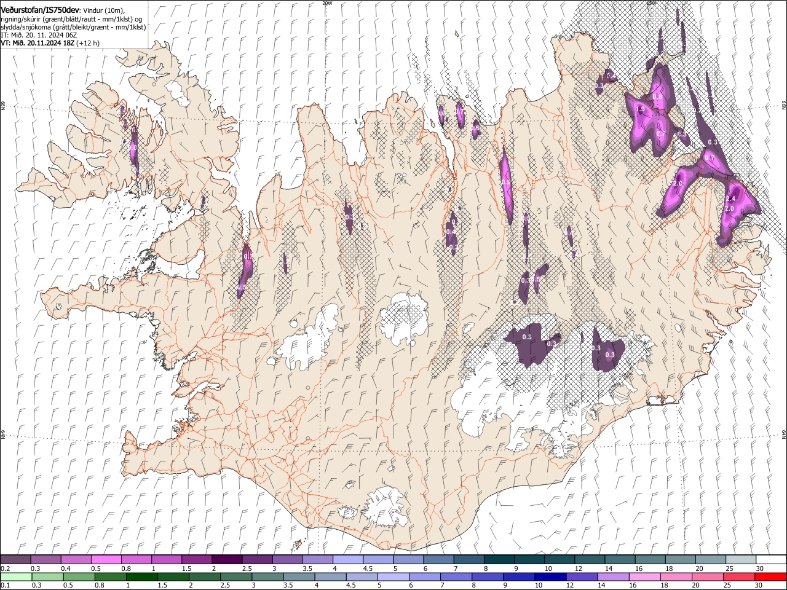Click the 'slydda/snjókoma' legend description line
This screenshot has width=787, height=590.
[74, 27]
